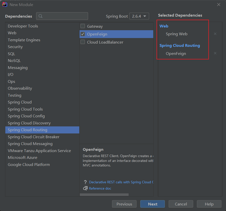The image size is (226, 211).
Task: Open the Spring Cloud Discovery category
Action: tap(42, 123)
